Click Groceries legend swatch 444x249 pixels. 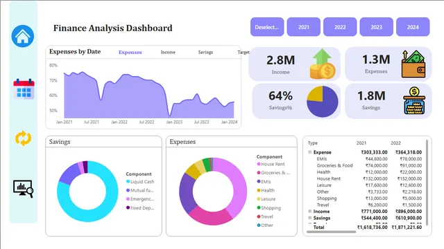259,173
